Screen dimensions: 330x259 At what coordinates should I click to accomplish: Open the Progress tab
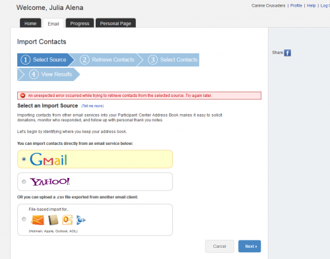[x=80, y=23]
